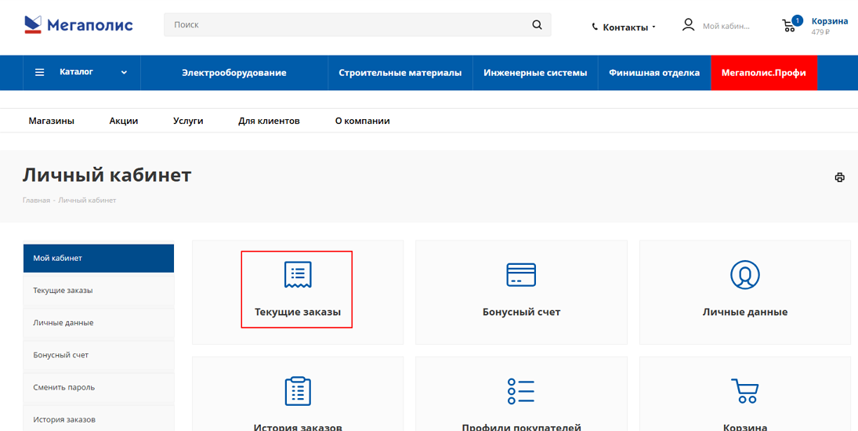This screenshot has height=431, width=858.
Task: Click the Текущие заказы card title
Action: 298,313
